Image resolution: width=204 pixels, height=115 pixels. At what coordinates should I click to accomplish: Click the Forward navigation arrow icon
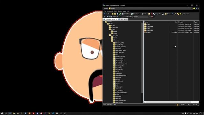(x=108, y=14)
